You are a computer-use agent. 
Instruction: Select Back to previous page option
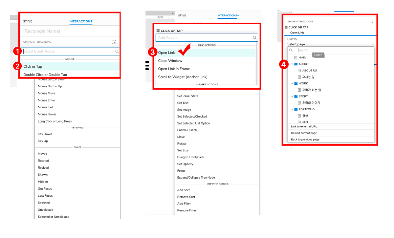(331, 140)
